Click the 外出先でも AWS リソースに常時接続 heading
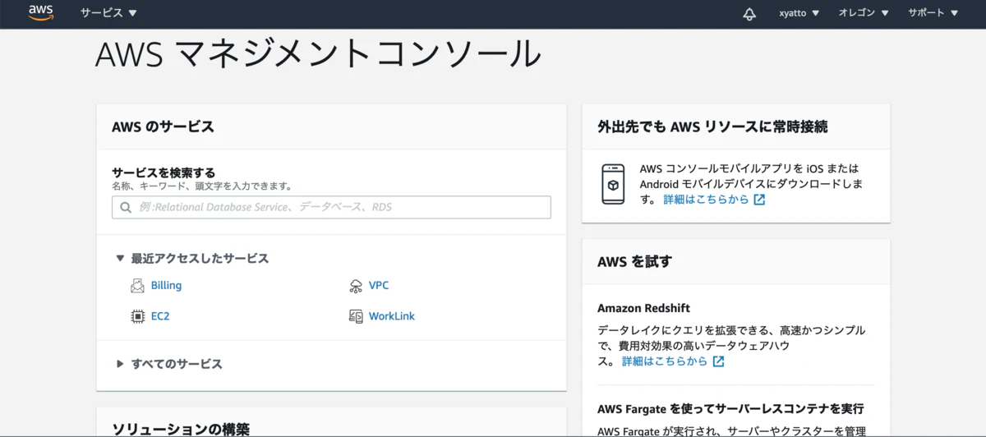This screenshot has width=986, height=437. coord(712,126)
